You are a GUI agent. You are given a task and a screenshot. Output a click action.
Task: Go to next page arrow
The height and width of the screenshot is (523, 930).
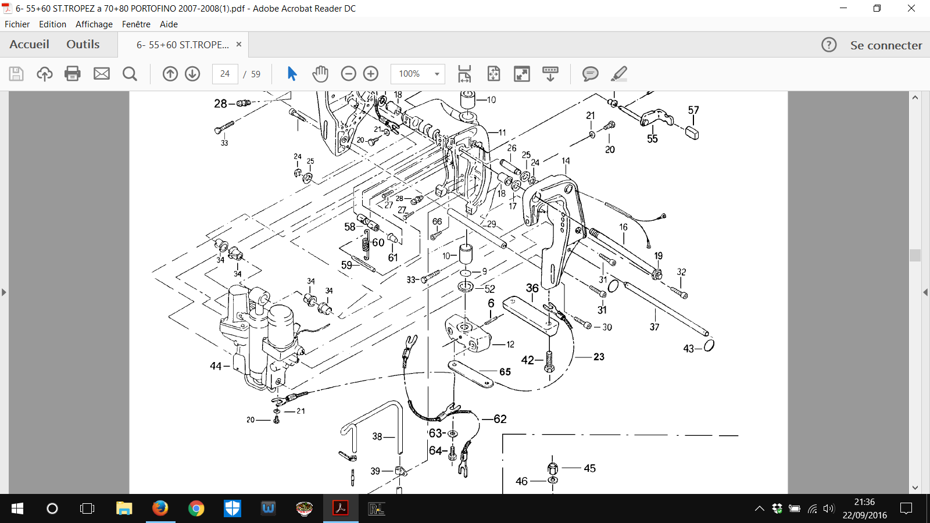pos(192,74)
